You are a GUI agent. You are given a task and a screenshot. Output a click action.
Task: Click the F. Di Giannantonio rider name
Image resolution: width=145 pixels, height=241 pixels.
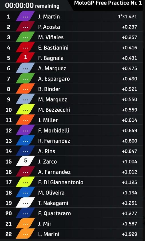coord(61,182)
